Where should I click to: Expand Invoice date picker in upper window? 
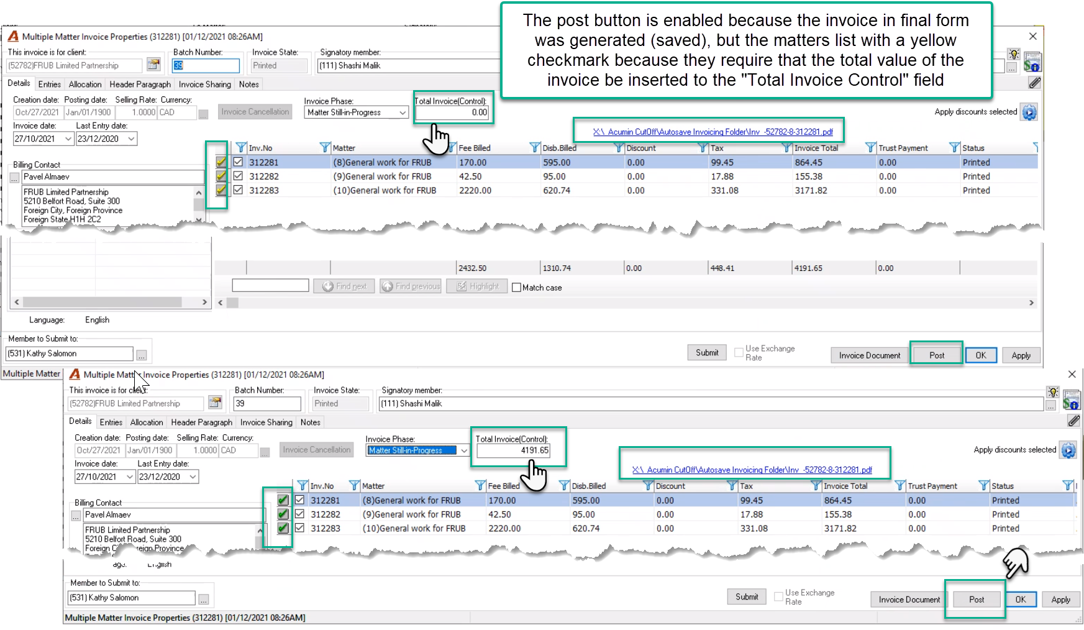[x=68, y=139]
